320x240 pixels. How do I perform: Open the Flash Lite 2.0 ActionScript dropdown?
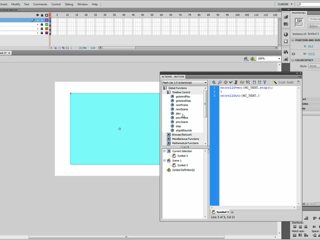pos(184,82)
